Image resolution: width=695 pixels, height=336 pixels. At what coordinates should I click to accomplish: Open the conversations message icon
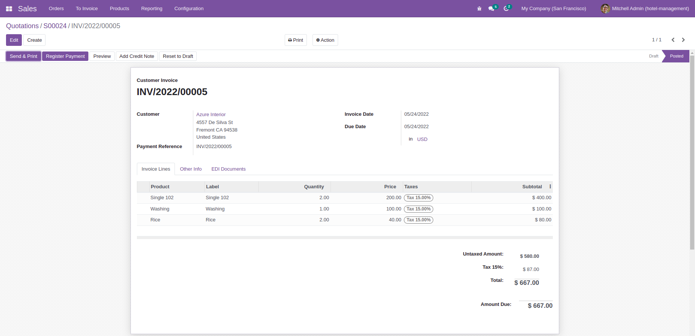point(491,9)
